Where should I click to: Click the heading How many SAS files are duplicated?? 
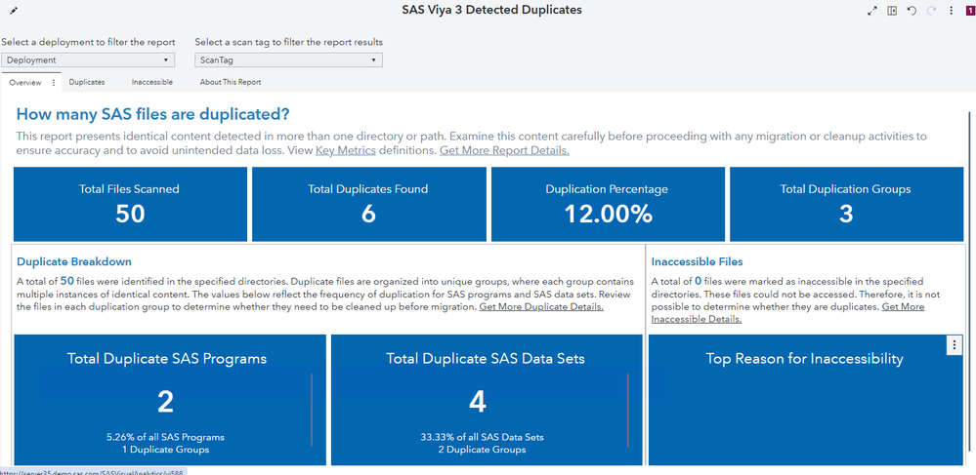click(153, 114)
